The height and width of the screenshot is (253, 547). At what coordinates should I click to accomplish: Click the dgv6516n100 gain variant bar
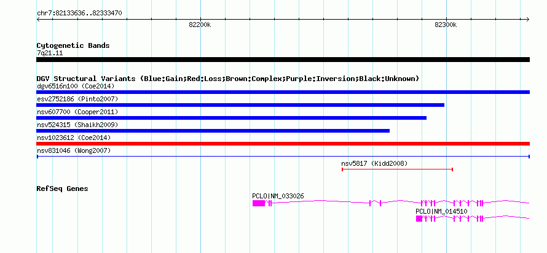coord(283,92)
